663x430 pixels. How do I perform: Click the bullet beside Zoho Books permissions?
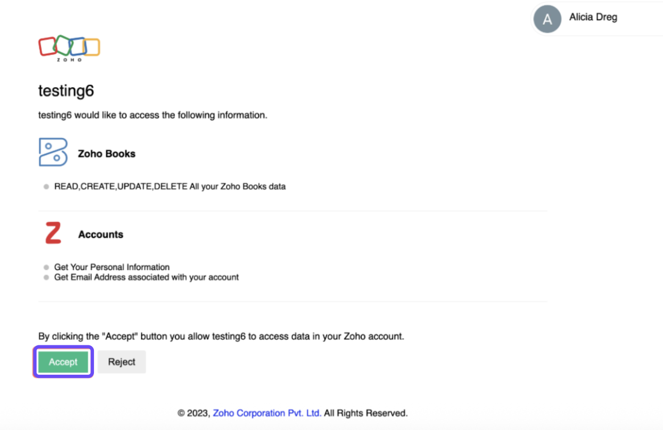46,187
